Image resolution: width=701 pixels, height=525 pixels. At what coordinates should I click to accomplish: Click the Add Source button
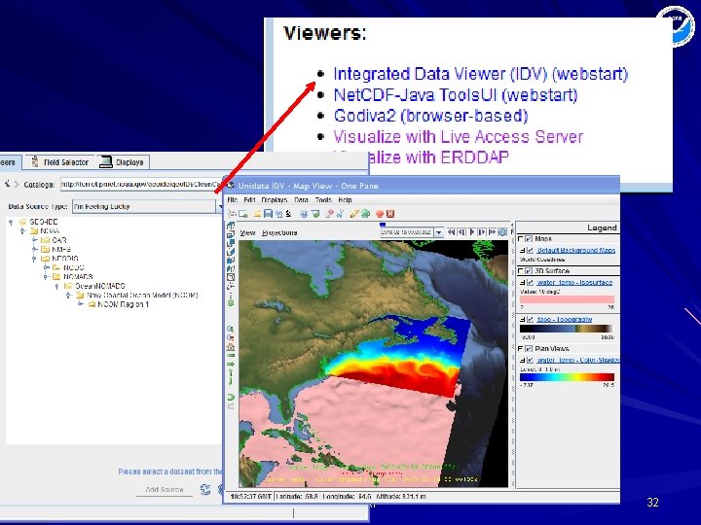[165, 490]
